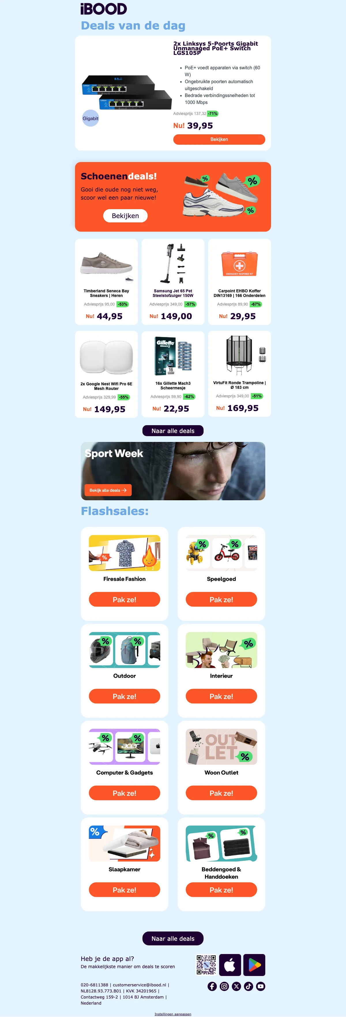This screenshot has height=1017, width=346.
Task: Open the YouTube social icon
Action: click(x=260, y=986)
